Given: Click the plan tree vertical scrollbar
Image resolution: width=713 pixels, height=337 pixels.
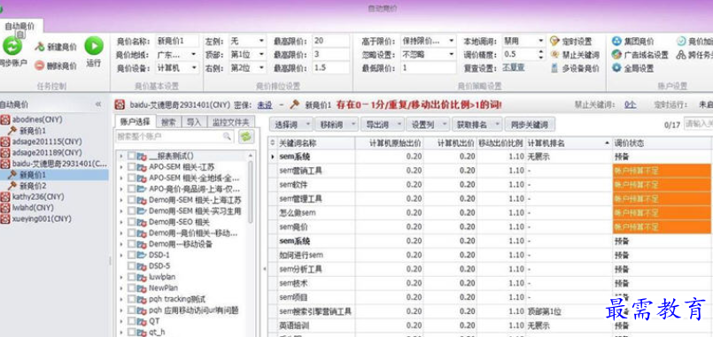Looking at the screenshot, I should pyautogui.click(x=250, y=192).
